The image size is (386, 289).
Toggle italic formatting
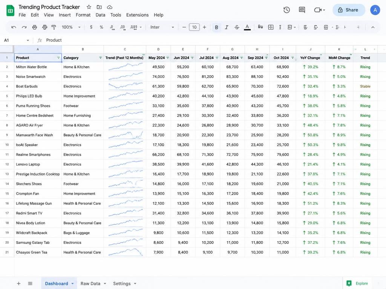227,27
